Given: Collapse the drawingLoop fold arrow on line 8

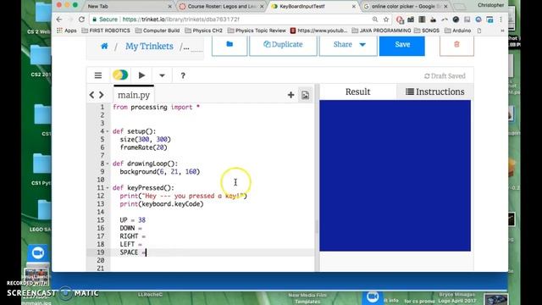Looking at the screenshot, I should click(108, 164).
